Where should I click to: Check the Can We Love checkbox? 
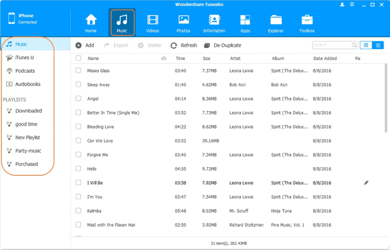79,141
